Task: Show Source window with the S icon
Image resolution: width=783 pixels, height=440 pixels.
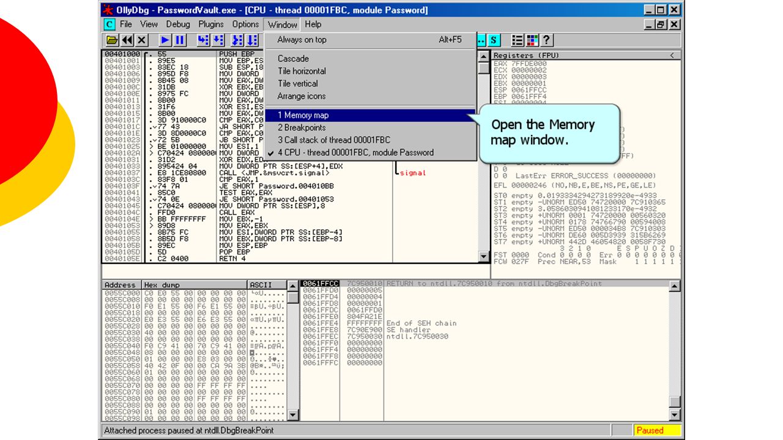Action: coord(494,40)
